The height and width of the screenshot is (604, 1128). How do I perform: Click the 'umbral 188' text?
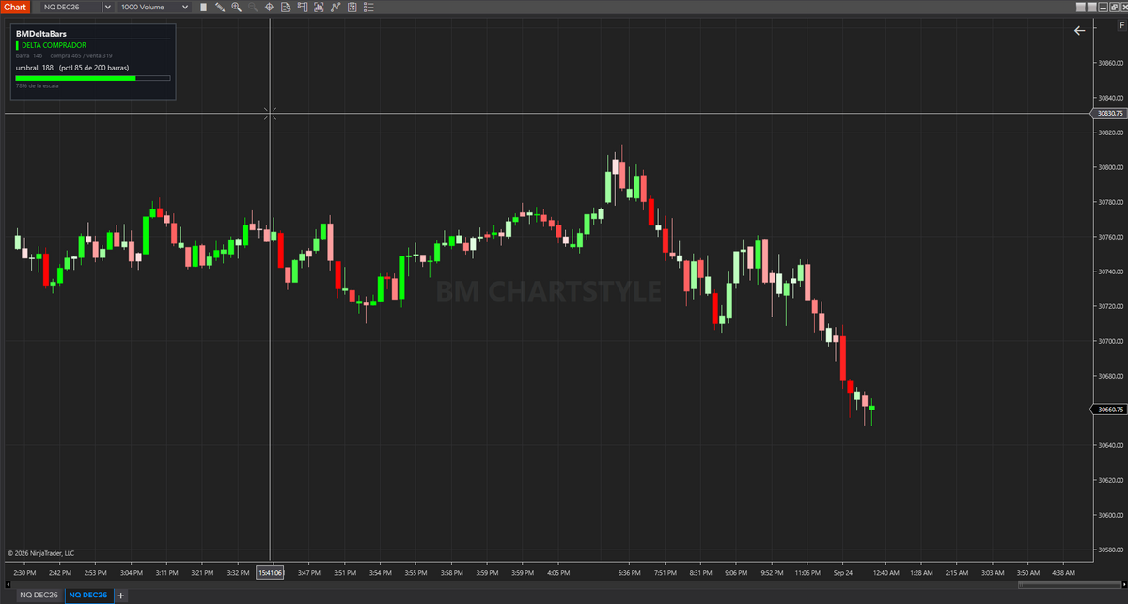pos(35,68)
